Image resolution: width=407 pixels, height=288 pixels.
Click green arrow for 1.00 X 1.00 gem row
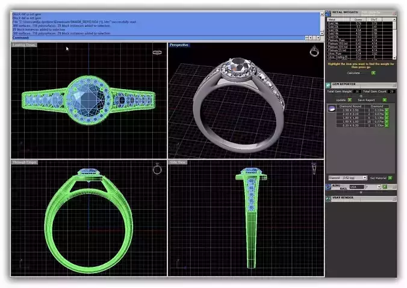[387, 122]
